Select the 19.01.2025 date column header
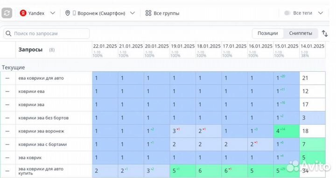Viewport: 336px width, 178px height. click(x=183, y=50)
